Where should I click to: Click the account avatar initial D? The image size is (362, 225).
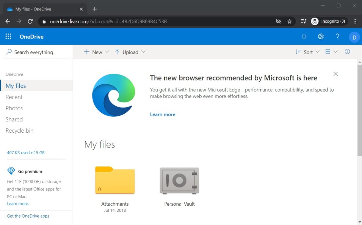click(354, 37)
